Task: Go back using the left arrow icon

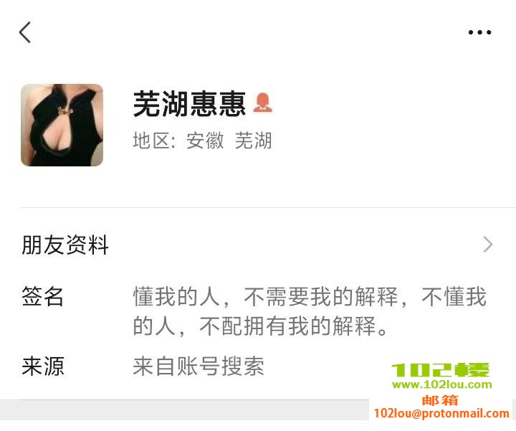Action: pos(25,32)
